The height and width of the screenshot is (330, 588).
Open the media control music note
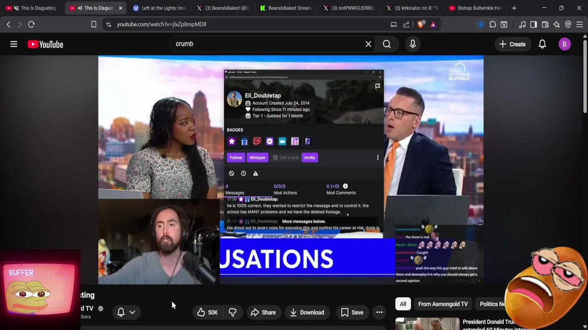pos(522,24)
